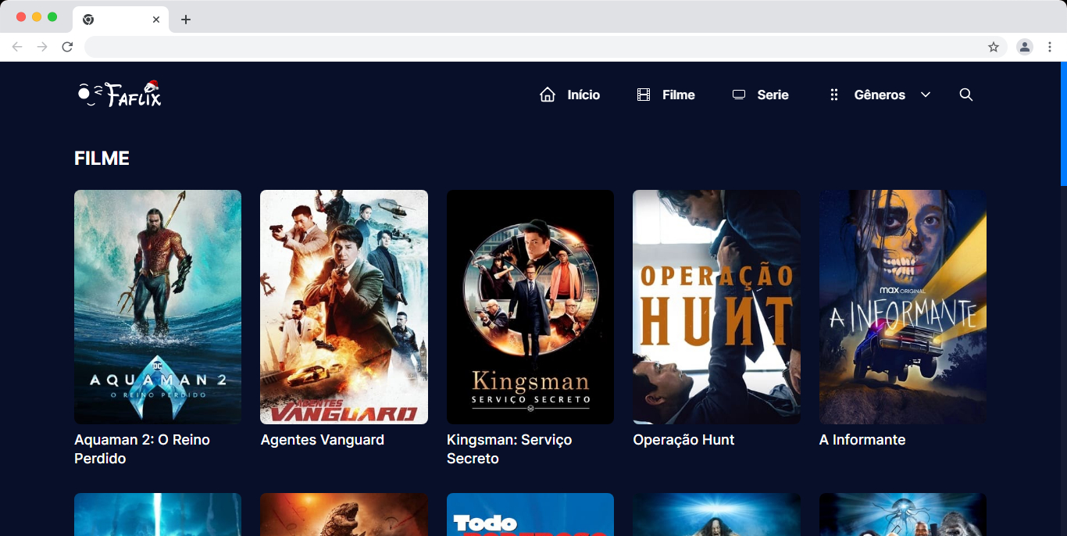Viewport: 1067px width, 536px height.
Task: Open the Serie menu item
Action: tap(773, 95)
